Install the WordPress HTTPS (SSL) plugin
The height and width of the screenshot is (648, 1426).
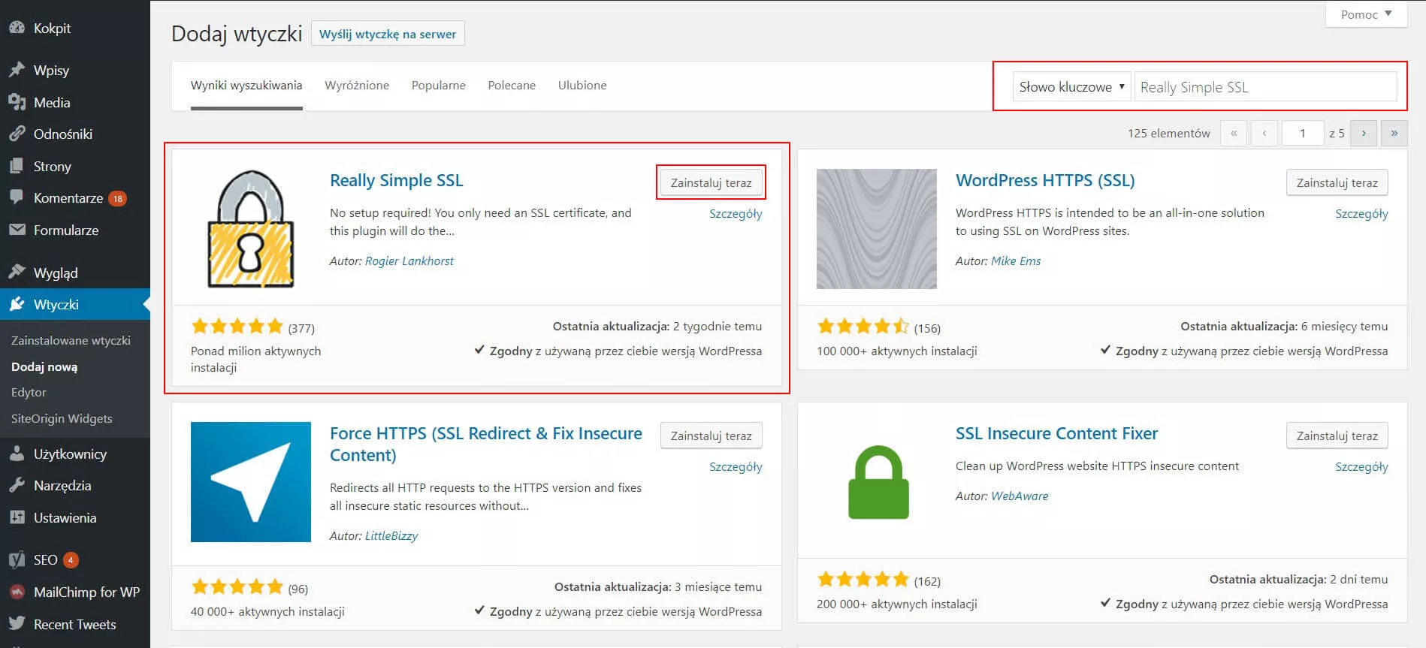(x=1337, y=182)
